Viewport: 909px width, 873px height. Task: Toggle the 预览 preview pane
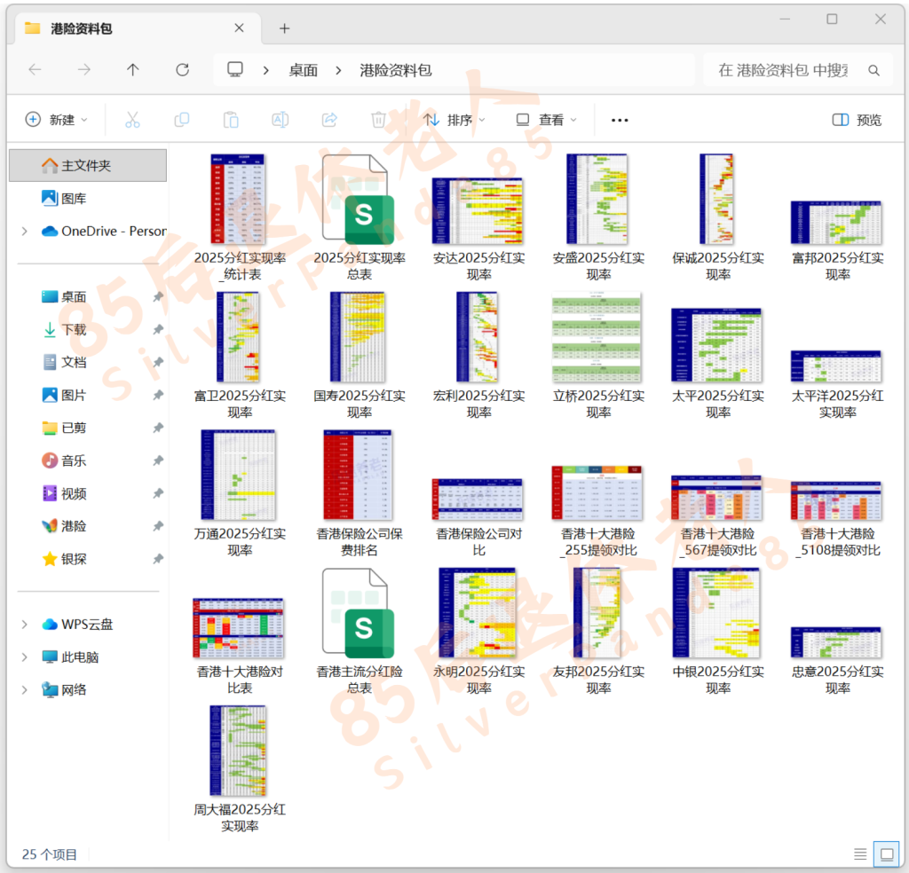point(857,120)
